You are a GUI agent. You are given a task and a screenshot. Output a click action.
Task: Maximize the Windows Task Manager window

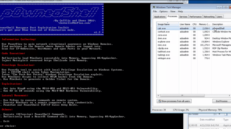click(x=225, y=7)
